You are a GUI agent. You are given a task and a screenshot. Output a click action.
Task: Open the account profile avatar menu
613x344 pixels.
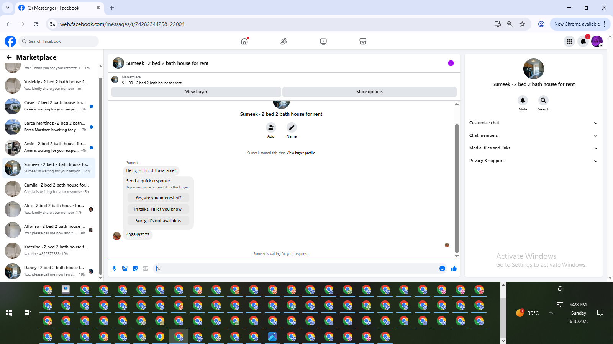[x=597, y=41]
